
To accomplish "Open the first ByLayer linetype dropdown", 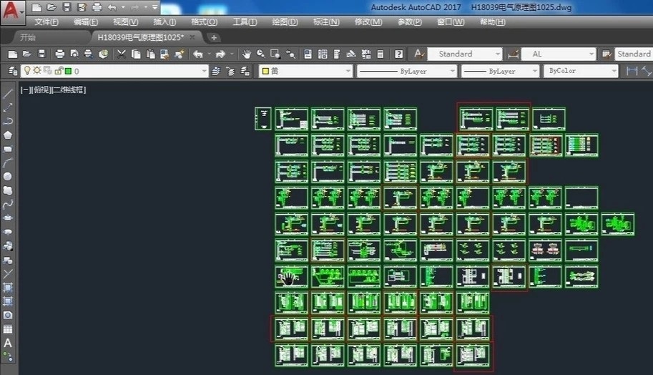I will pyautogui.click(x=406, y=72).
